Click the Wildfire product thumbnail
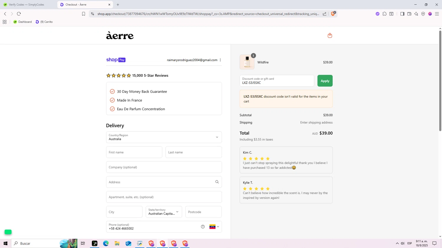 click(x=247, y=62)
